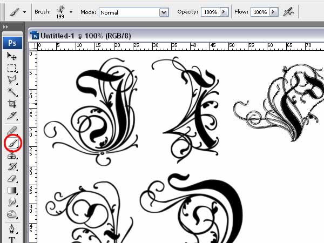This screenshot has height=243, width=324.
Task: Choose the Clone Stamp tool
Action: [x=12, y=156]
